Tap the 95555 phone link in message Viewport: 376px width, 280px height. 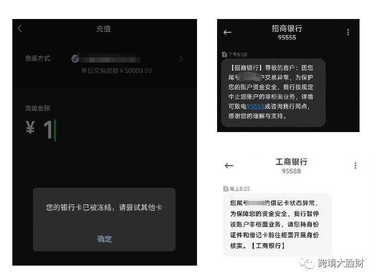(256, 106)
